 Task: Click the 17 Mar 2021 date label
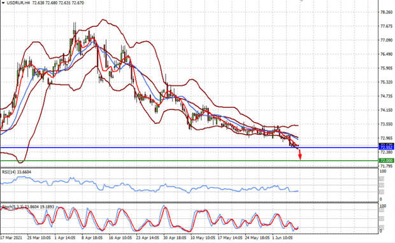pos(11,238)
